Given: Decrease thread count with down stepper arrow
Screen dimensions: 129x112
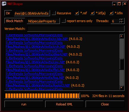Looking at the screenshot, I should [x=121, y=22].
